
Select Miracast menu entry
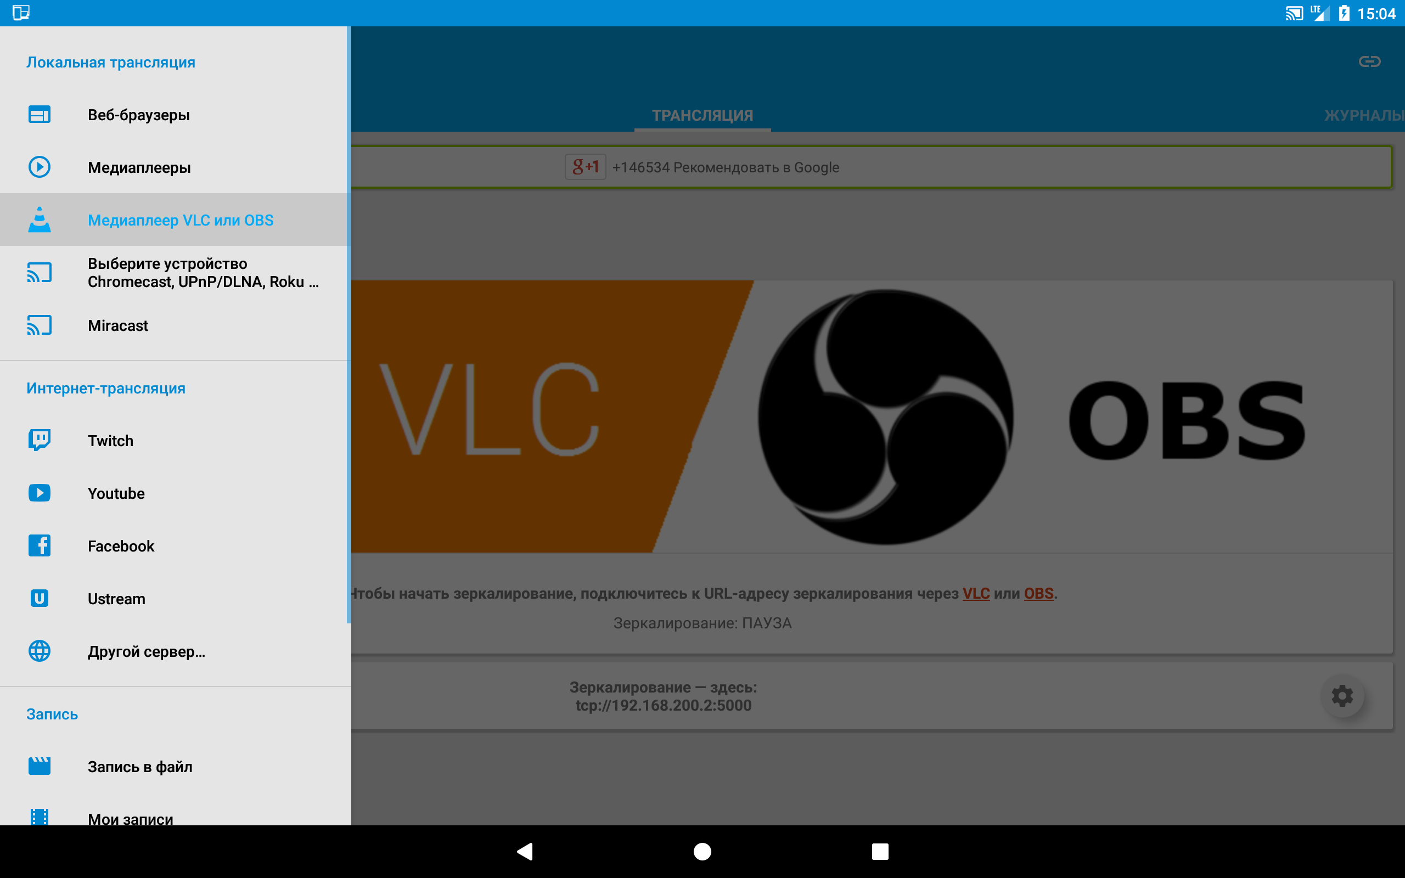(174, 325)
